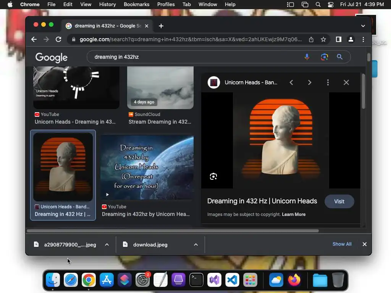Open the Chrome profile menu
This screenshot has width=391, height=293.
click(351, 39)
